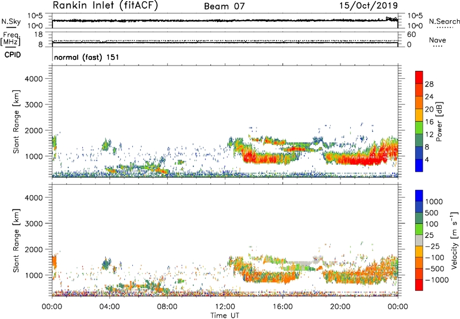Pick the blue top segment of Velocity colorbar
Image resolution: width=460 pixels, height=319 pixels.
tap(419, 196)
